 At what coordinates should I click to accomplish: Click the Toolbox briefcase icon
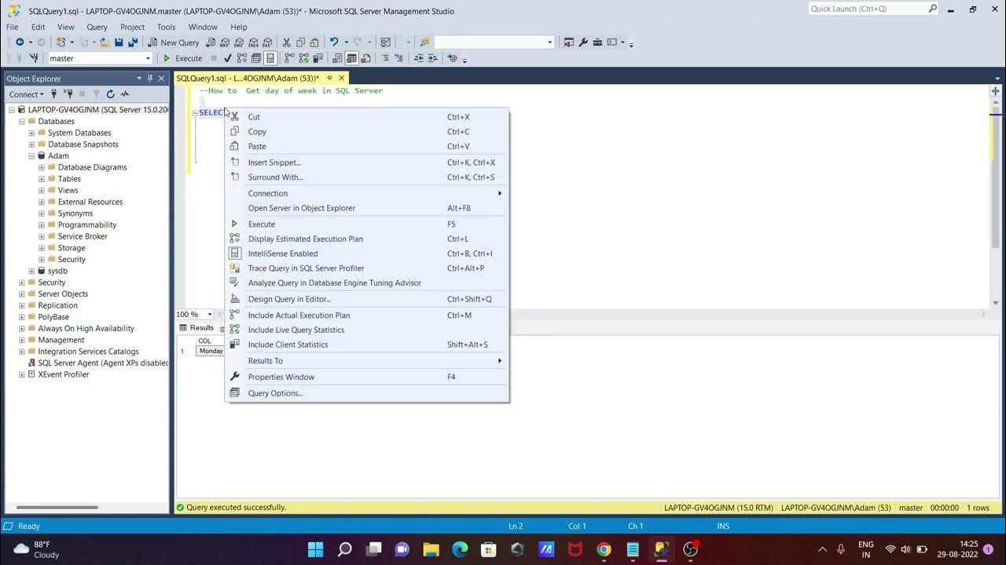(597, 42)
